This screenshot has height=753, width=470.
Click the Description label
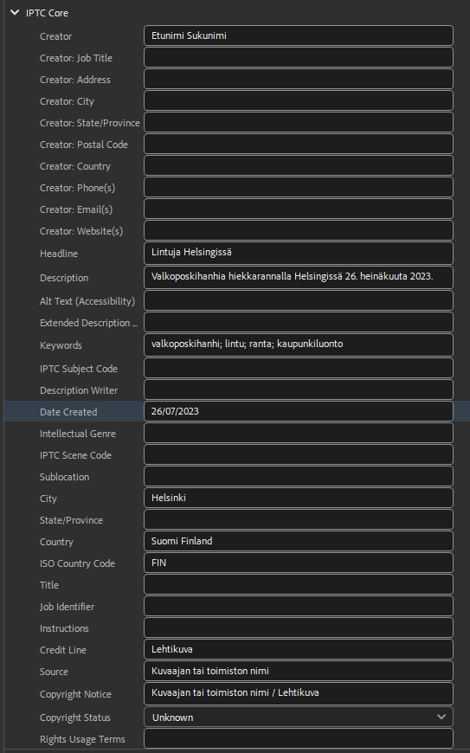(x=64, y=278)
